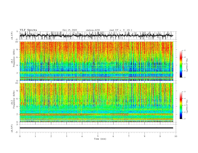Click time axis tick label "1"
The height and width of the screenshot is (153, 198).
pyautogui.click(x=35, y=136)
